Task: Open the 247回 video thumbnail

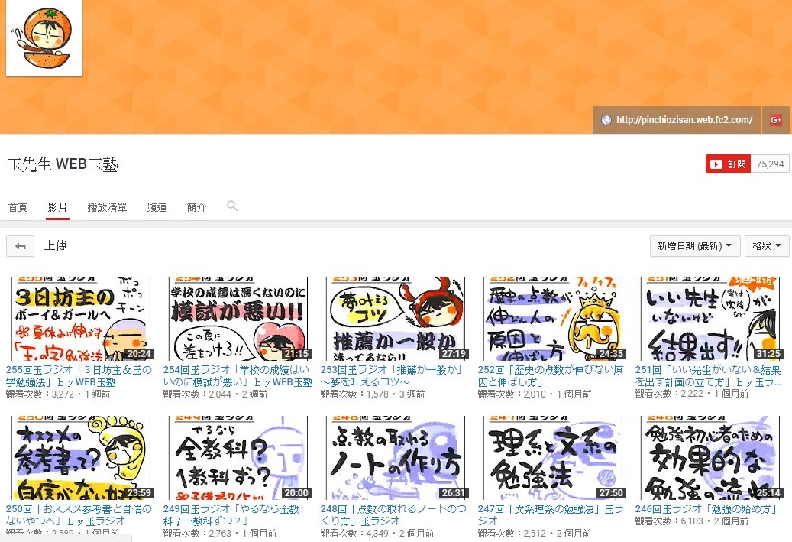Action: pyautogui.click(x=553, y=458)
